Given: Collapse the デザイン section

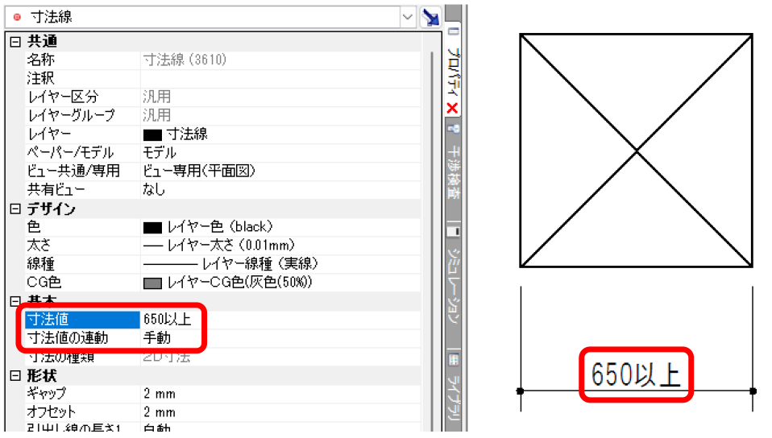Looking at the screenshot, I should click(x=15, y=209).
